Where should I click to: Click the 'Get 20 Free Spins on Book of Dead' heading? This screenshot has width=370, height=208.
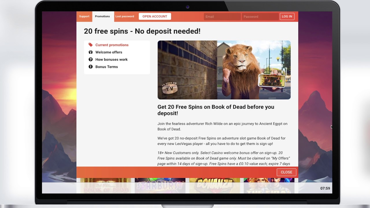216,110
